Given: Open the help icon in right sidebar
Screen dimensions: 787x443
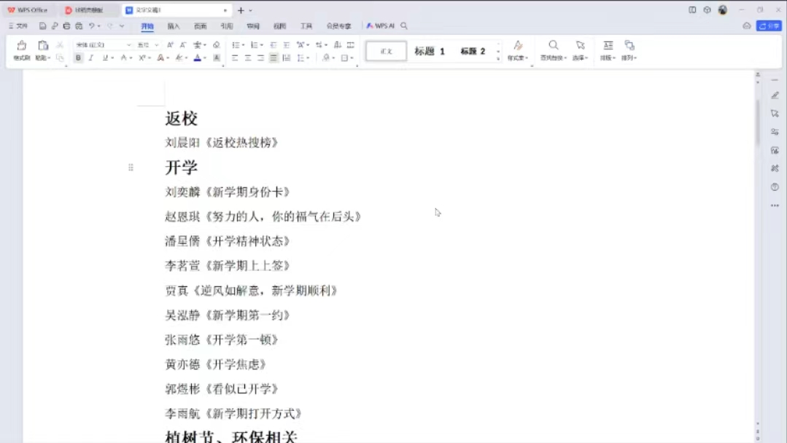Looking at the screenshot, I should 775,187.
